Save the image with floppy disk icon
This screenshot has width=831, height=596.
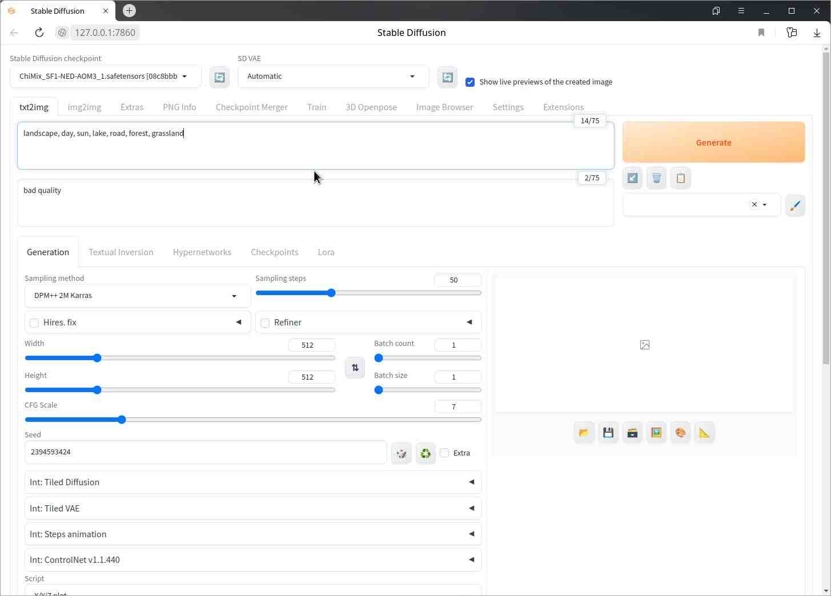pyautogui.click(x=608, y=433)
